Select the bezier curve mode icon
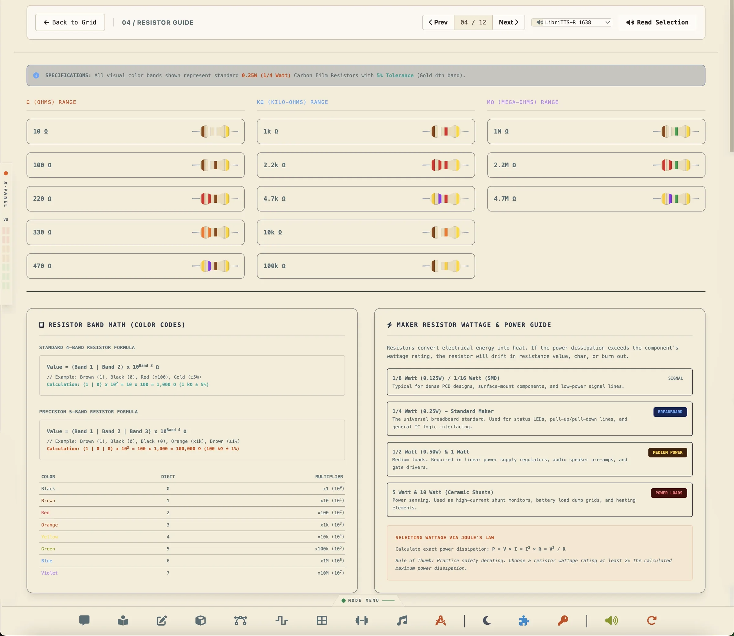 click(240, 620)
